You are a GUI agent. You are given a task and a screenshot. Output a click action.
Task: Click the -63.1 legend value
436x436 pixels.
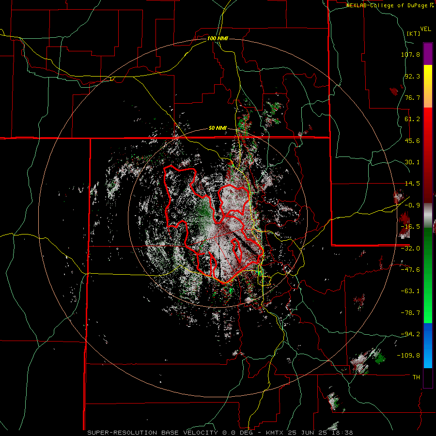pos(410,291)
